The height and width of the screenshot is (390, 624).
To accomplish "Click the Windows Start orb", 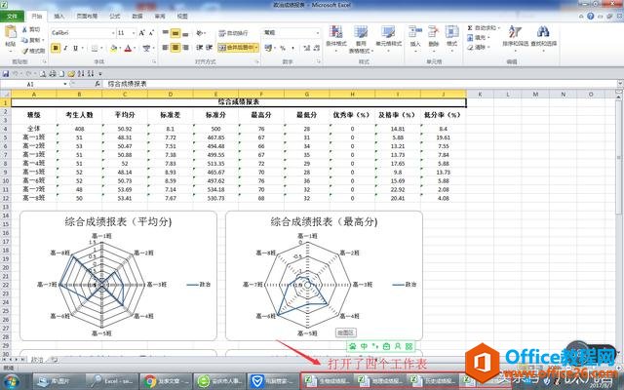I will click(11, 381).
